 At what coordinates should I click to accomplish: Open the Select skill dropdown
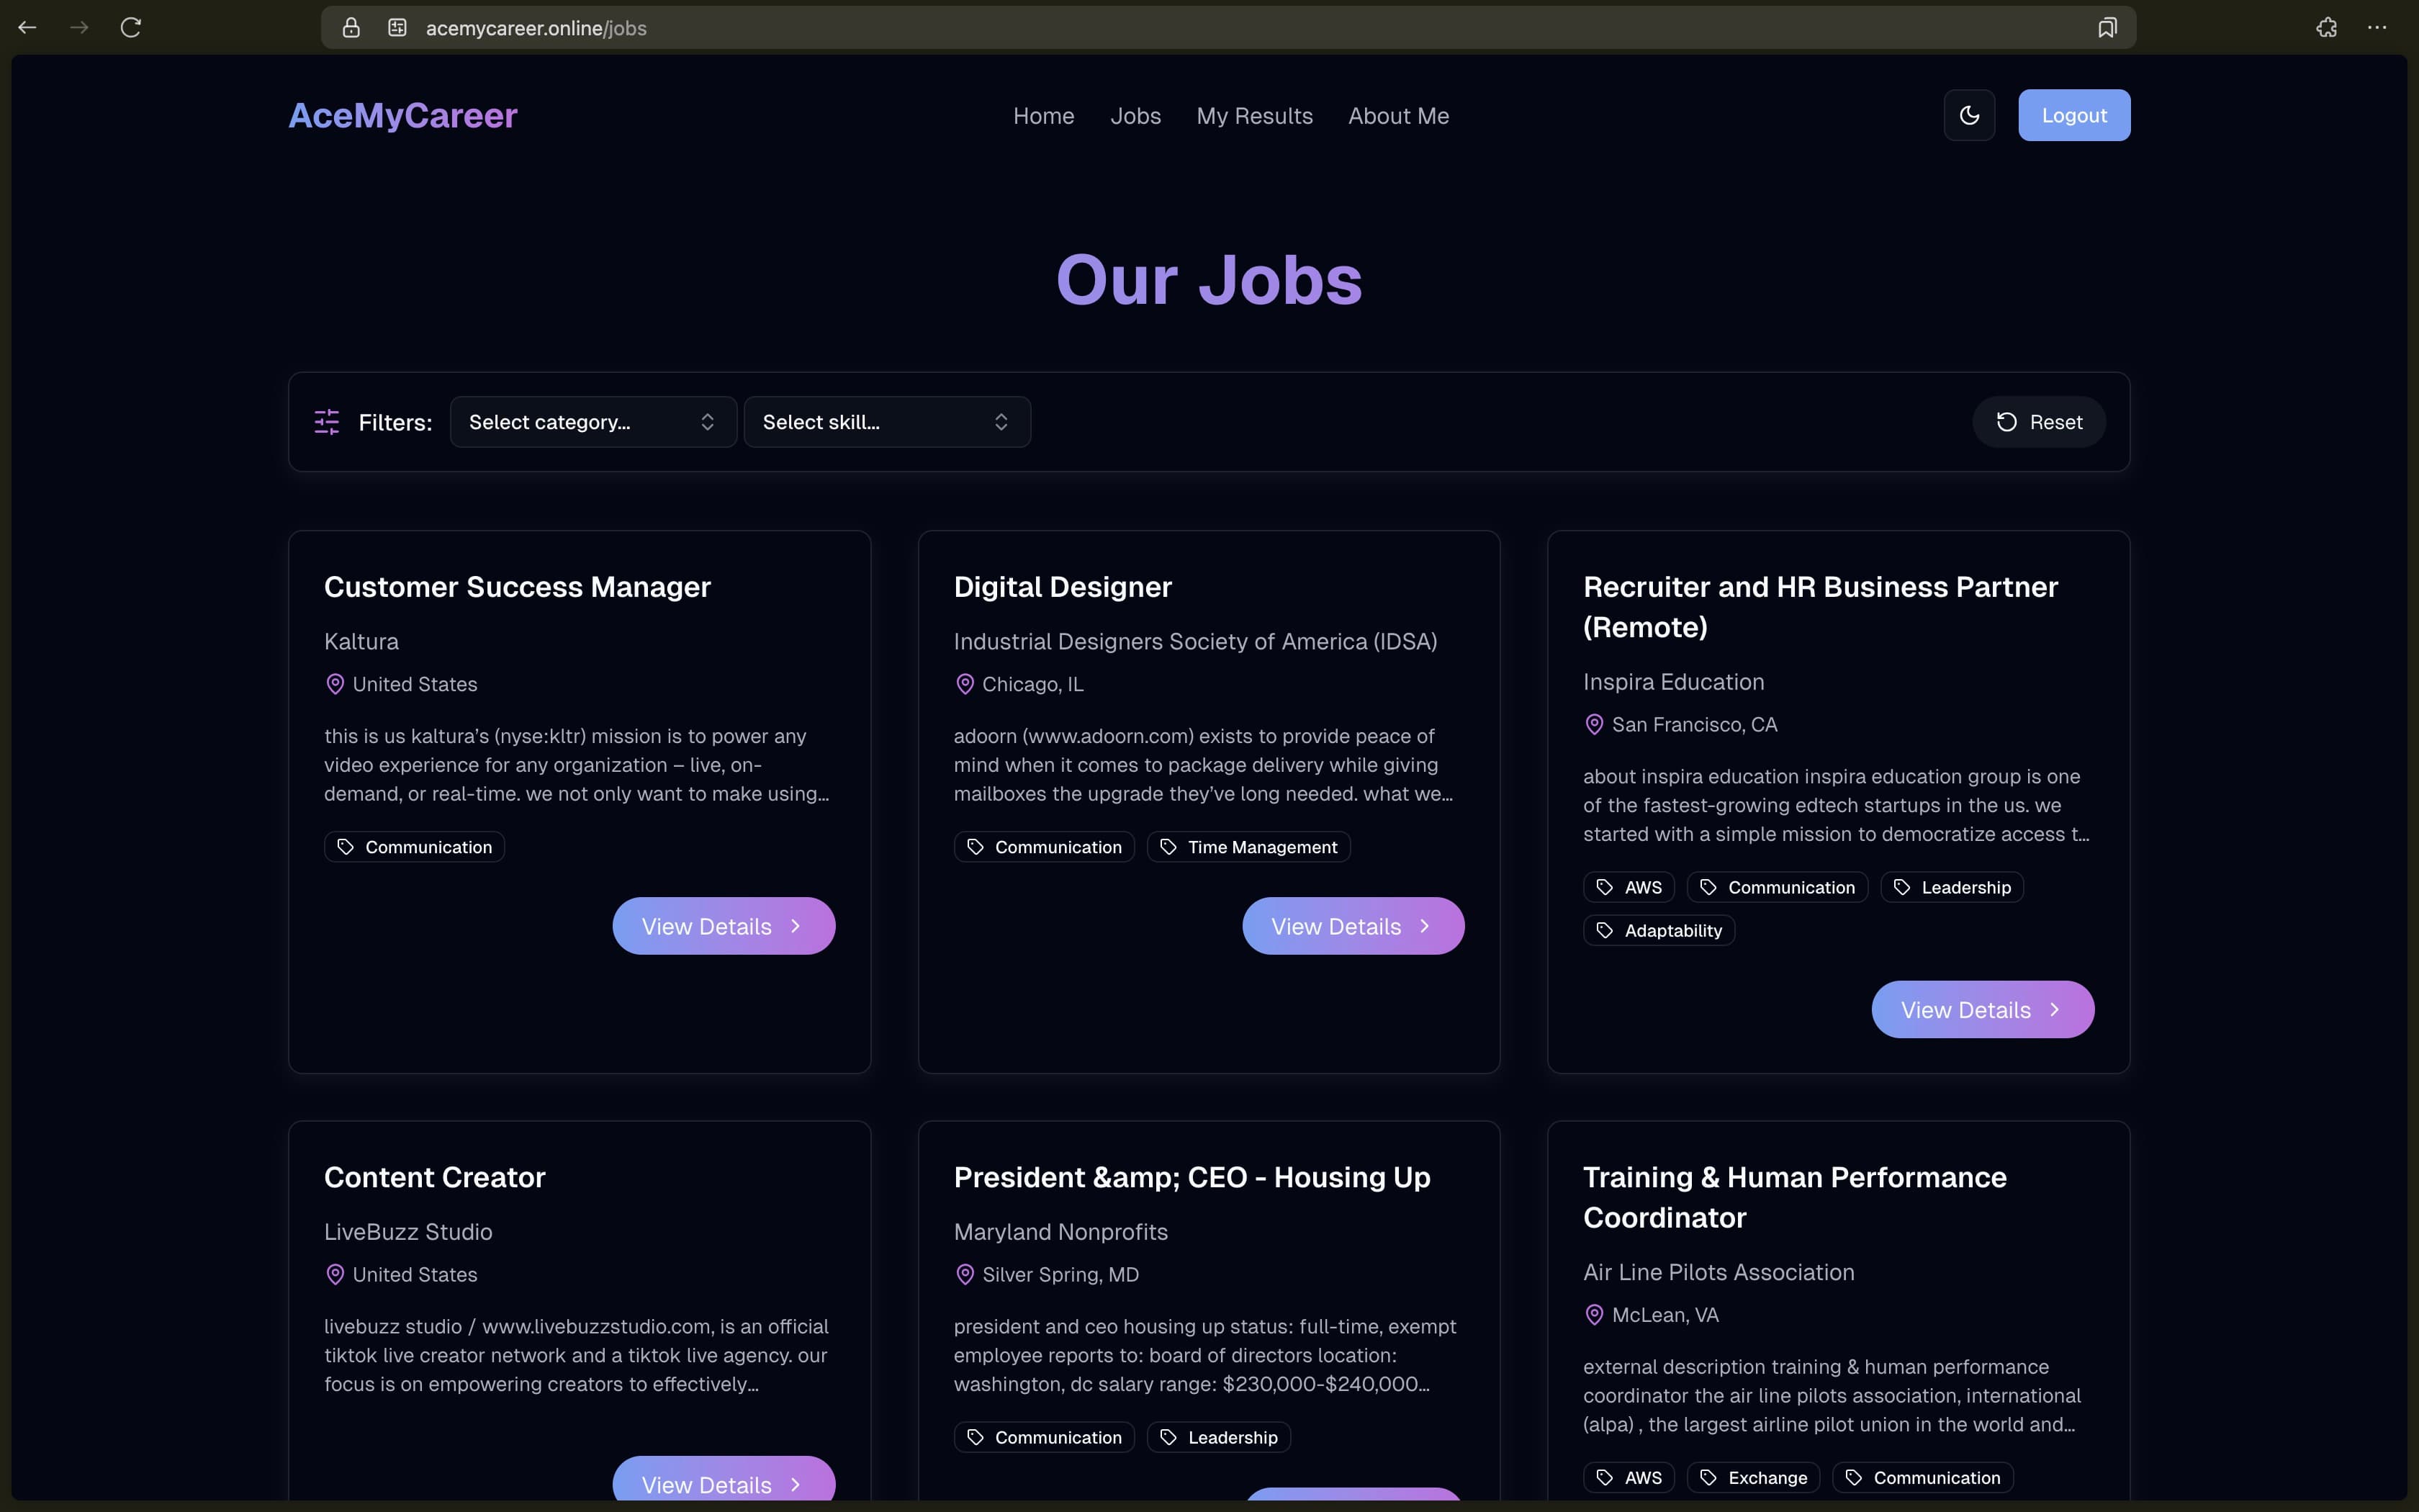[x=887, y=422]
